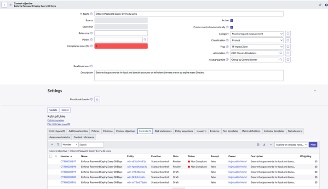Go back using the header arrow
The width and height of the screenshot is (328, 189).
point(5,5)
